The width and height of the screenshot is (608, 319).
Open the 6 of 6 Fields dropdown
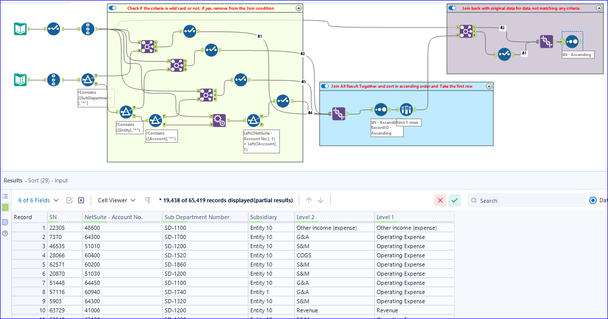(38, 200)
